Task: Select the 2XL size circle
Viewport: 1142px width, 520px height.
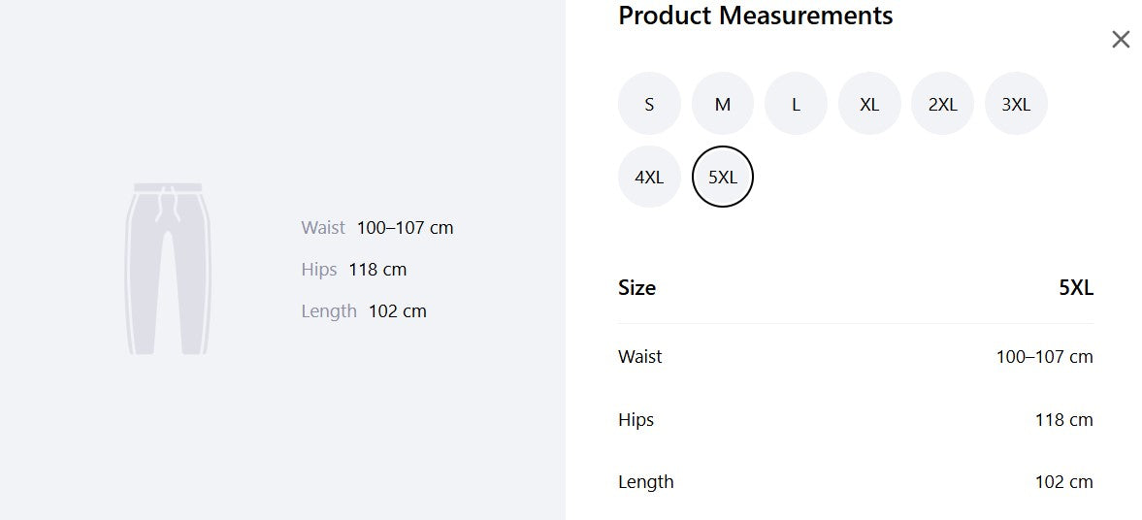Action: click(942, 104)
